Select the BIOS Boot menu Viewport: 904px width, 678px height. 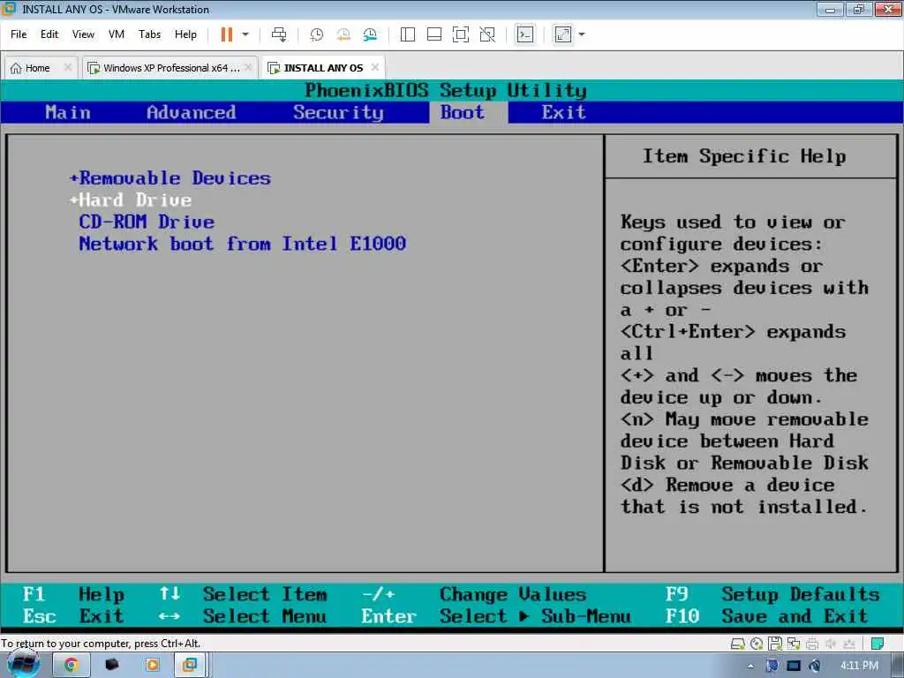pyautogui.click(x=463, y=112)
